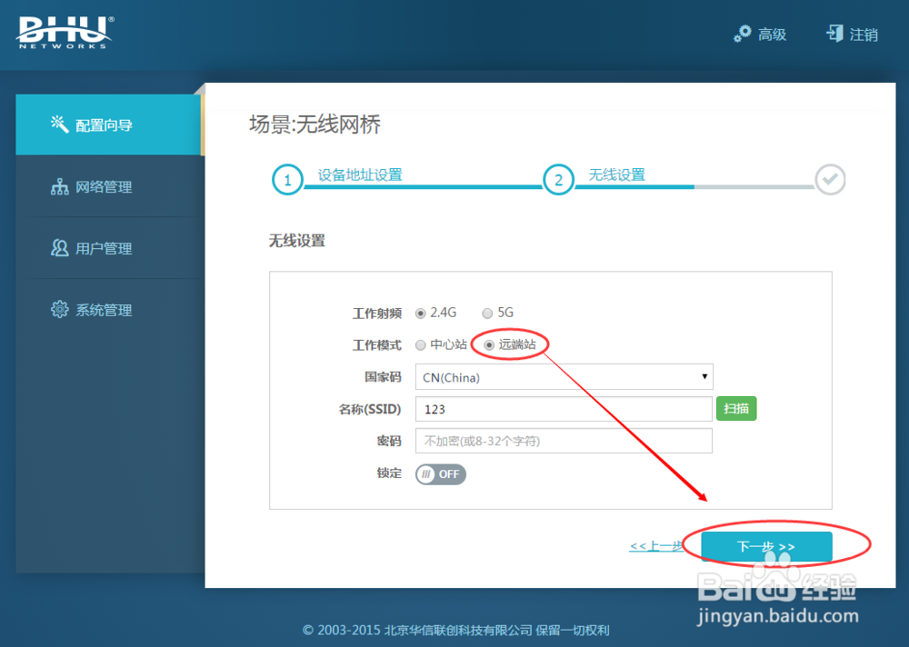Image resolution: width=909 pixels, height=647 pixels.
Task: Click the step 1 circle icon
Action: [x=287, y=180]
